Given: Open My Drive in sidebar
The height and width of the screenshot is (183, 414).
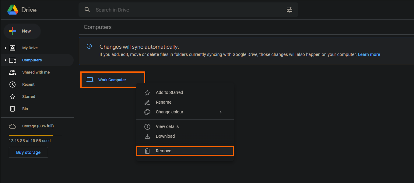Looking at the screenshot, I should (30, 48).
